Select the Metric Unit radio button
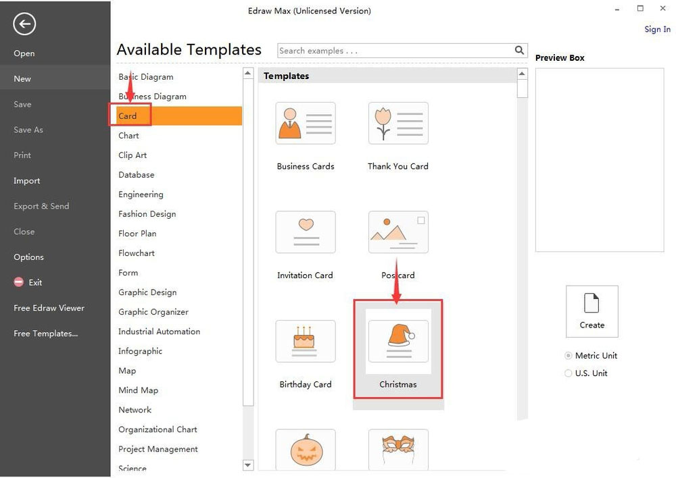 [569, 356]
